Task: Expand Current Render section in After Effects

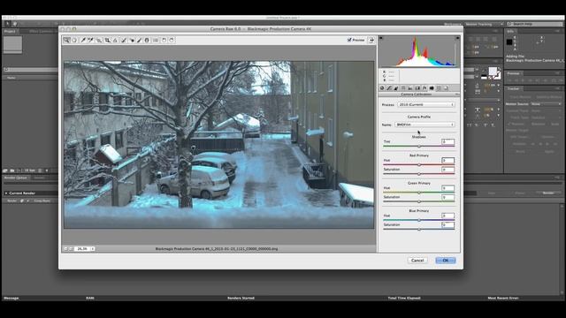Action: [6, 193]
